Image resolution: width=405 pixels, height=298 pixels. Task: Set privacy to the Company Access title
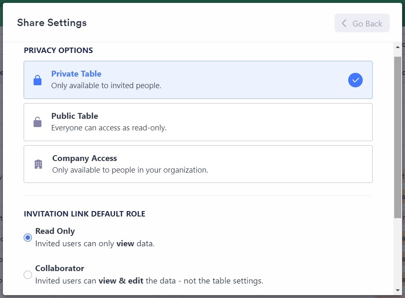tap(85, 158)
